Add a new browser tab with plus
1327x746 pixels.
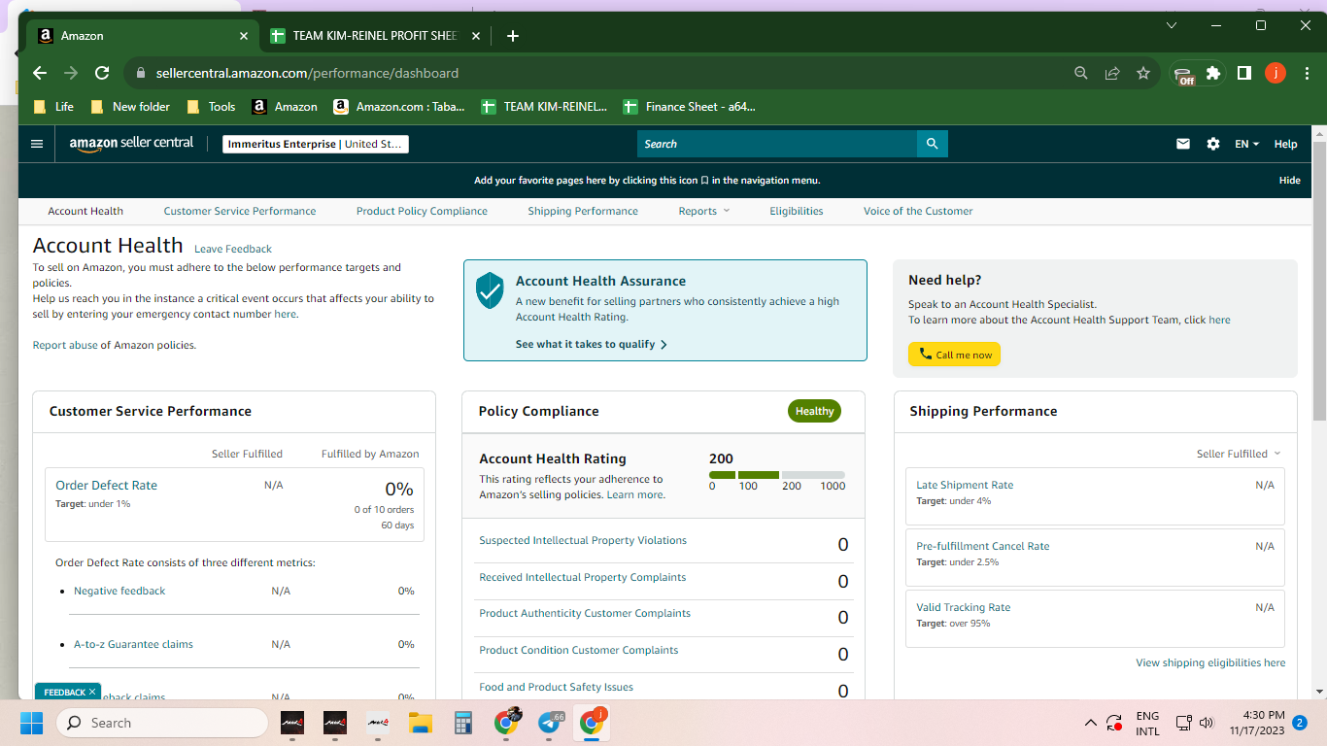[513, 36]
